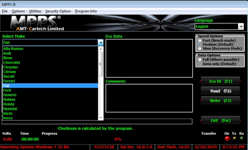The image size is (248, 150).
Task: Click the make list scrollbar thumb
Action: click(x=101, y=64)
